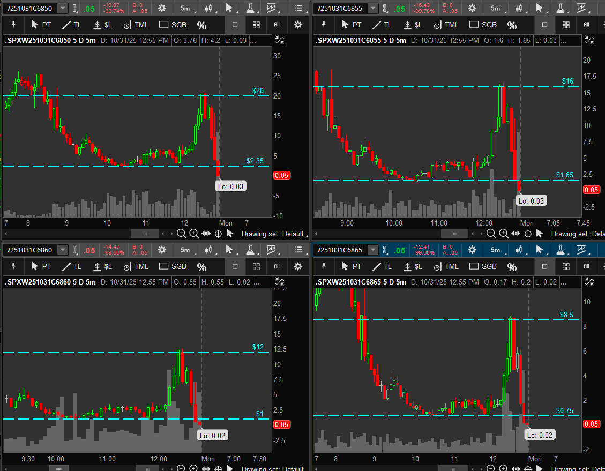Click the beaker Studies icon in C6850 chart

(x=250, y=9)
